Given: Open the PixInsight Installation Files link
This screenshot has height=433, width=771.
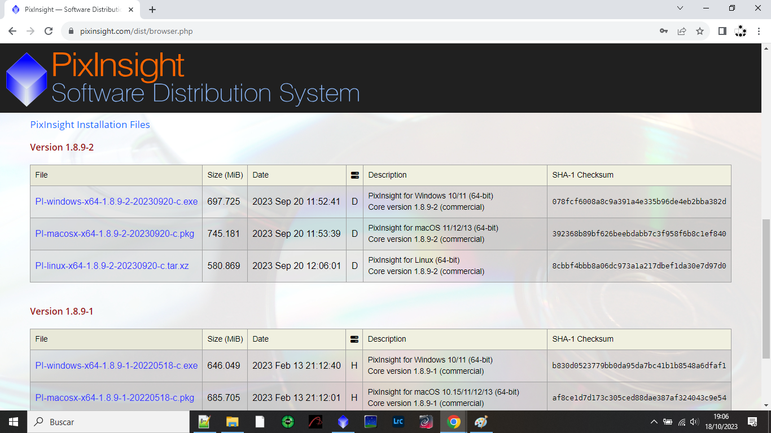Looking at the screenshot, I should pyautogui.click(x=90, y=125).
